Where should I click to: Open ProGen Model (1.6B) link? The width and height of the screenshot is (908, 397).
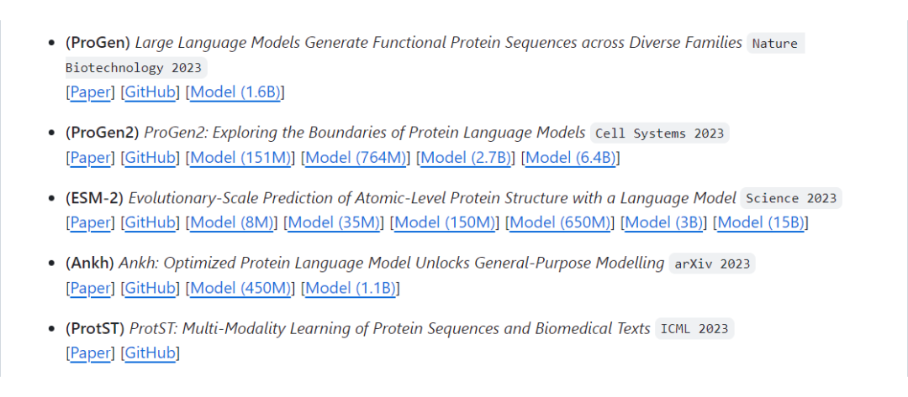pyautogui.click(x=235, y=92)
